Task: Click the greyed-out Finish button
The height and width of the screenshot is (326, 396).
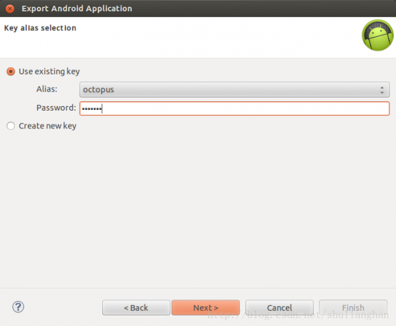Action: (353, 308)
